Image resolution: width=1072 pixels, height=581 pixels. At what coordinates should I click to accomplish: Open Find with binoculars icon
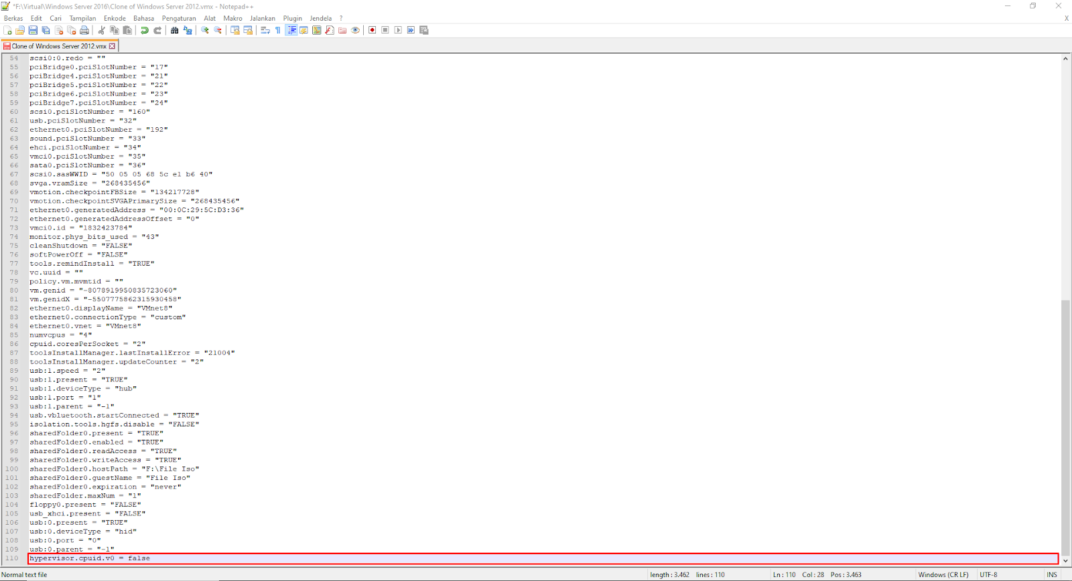[x=175, y=30]
